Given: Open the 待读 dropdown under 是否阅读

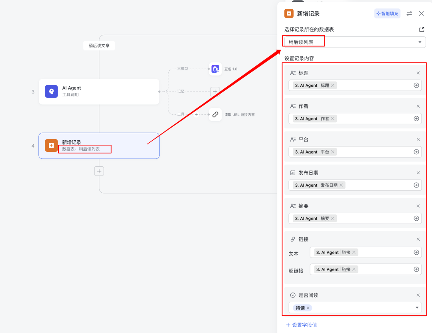Looking at the screenshot, I should pyautogui.click(x=416, y=307).
